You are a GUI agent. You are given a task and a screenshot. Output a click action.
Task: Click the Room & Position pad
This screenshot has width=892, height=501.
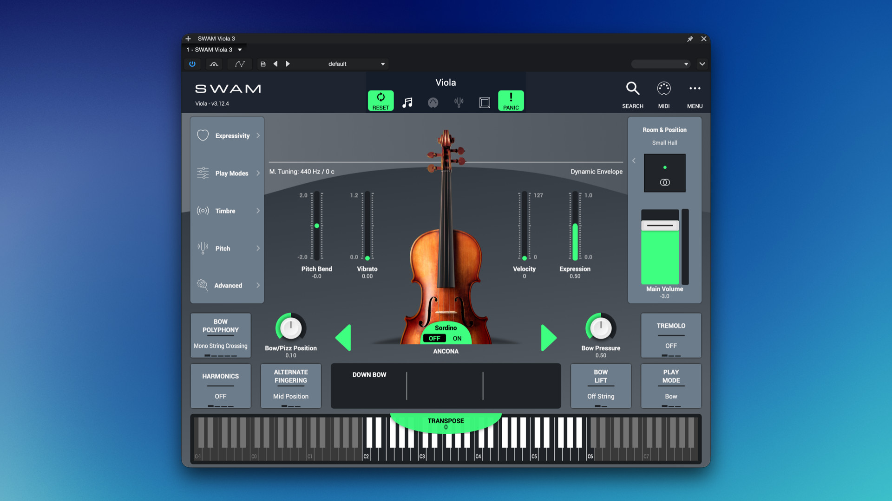(664, 173)
